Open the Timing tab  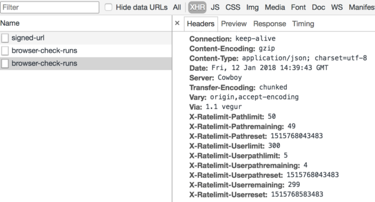click(303, 23)
